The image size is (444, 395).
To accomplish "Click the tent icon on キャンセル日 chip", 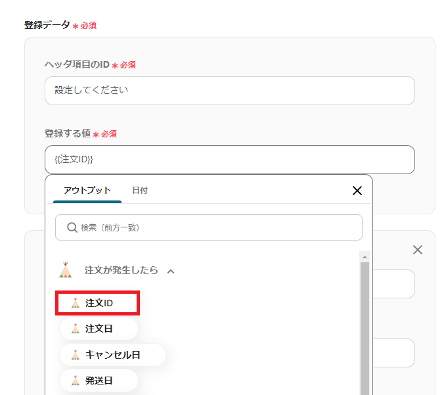I will pos(75,355).
